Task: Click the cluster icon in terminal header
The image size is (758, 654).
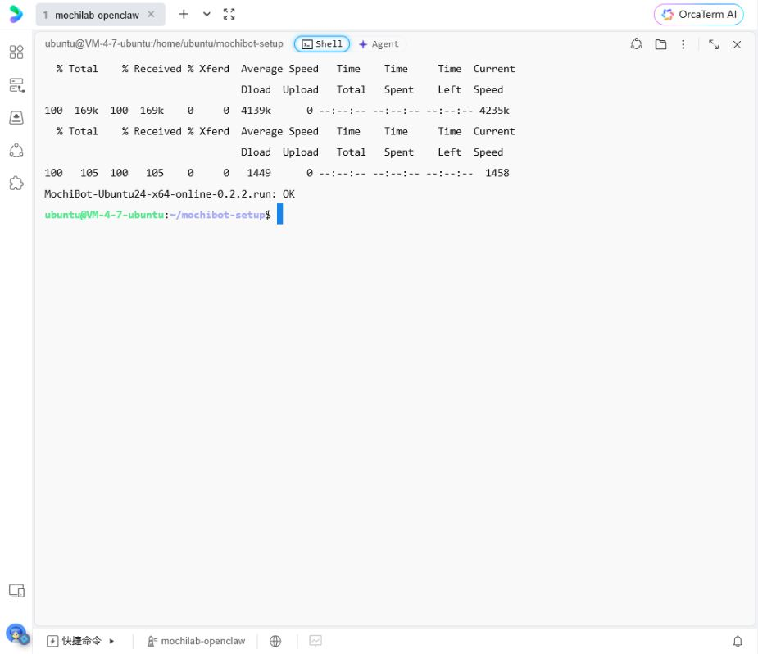Action: (x=636, y=44)
